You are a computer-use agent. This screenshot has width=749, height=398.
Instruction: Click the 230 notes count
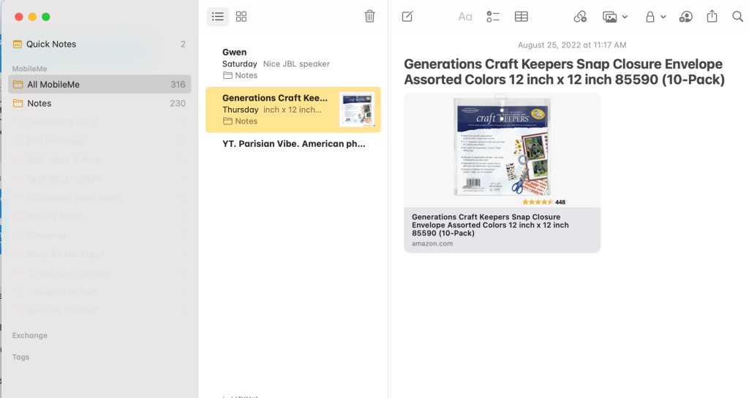[x=178, y=104]
